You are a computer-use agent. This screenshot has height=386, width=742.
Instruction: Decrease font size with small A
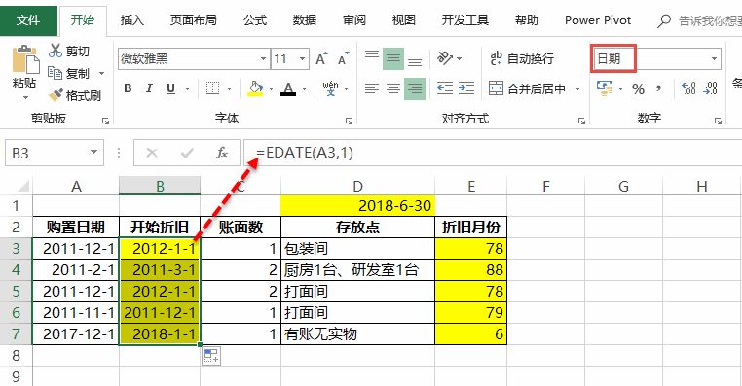[x=343, y=58]
